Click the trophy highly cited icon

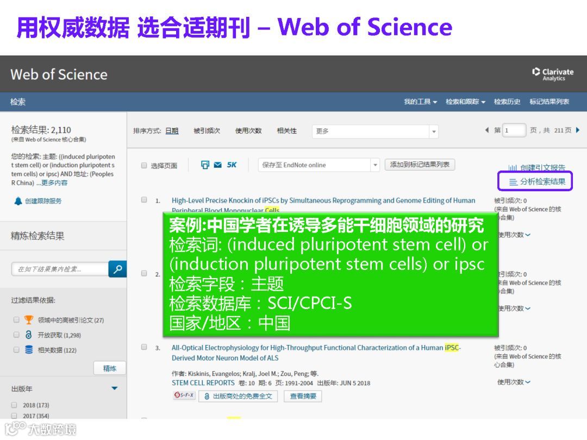click(28, 320)
